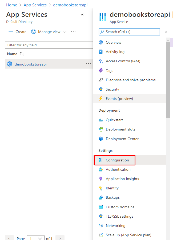The width and height of the screenshot is (173, 240).
Task: Click the TLS/SSL settings shield icon
Action: [101, 216]
